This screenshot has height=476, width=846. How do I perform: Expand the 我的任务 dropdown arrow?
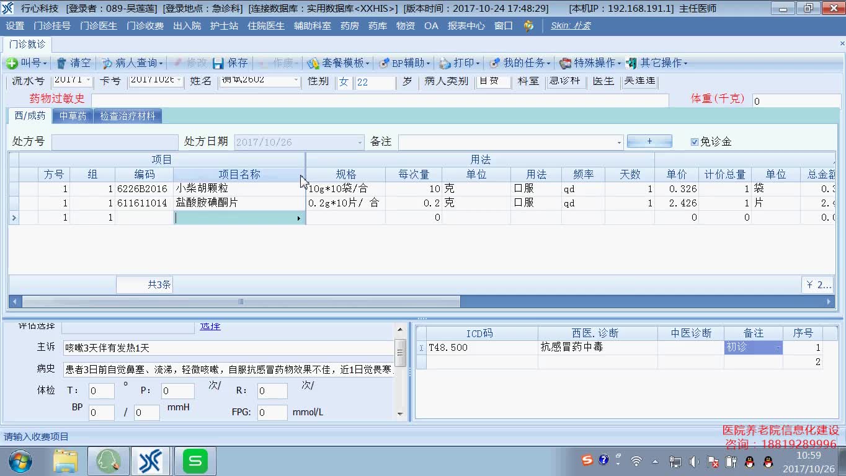(550, 64)
